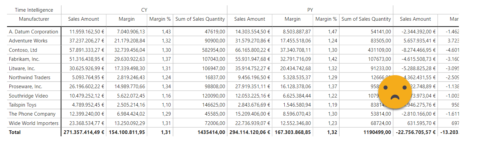Image resolution: width=478 pixels, height=144 pixels.
Task: Select CY total sales 271.357.414,49 € cell
Action: (84, 132)
